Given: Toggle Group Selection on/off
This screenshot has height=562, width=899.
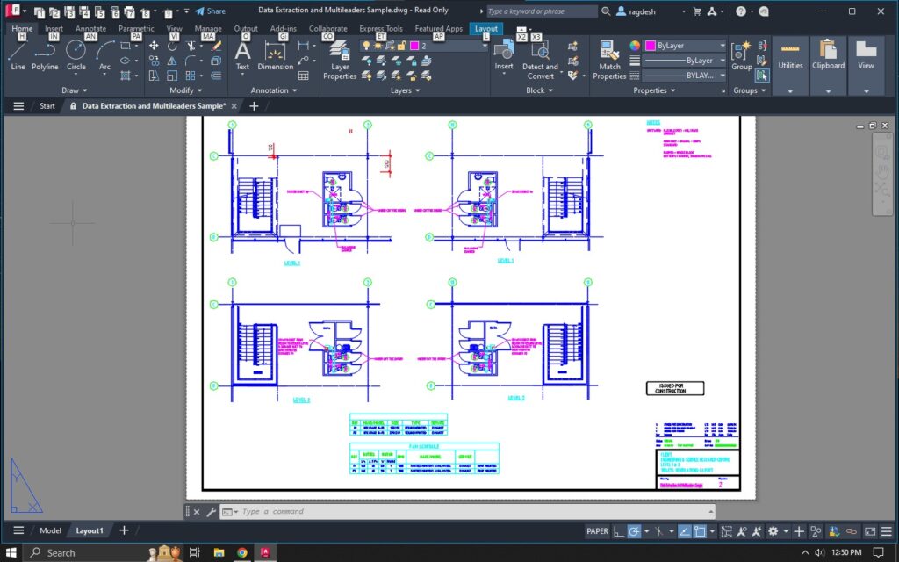Looking at the screenshot, I should [762, 76].
